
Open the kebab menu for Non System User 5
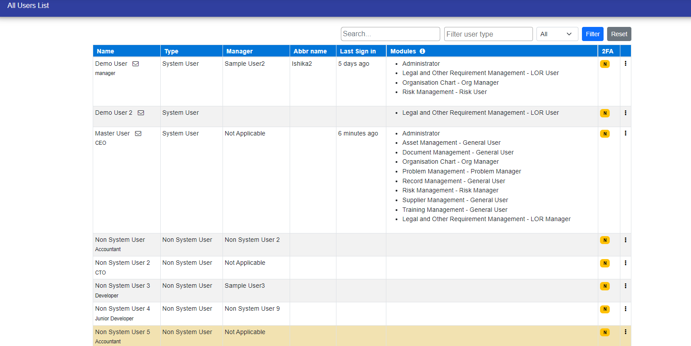[625, 332]
